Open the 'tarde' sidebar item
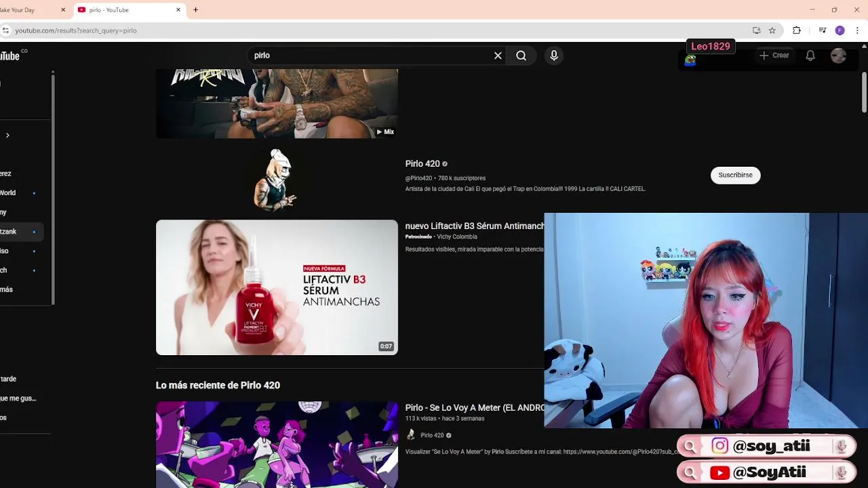This screenshot has width=868, height=488. [x=19, y=379]
